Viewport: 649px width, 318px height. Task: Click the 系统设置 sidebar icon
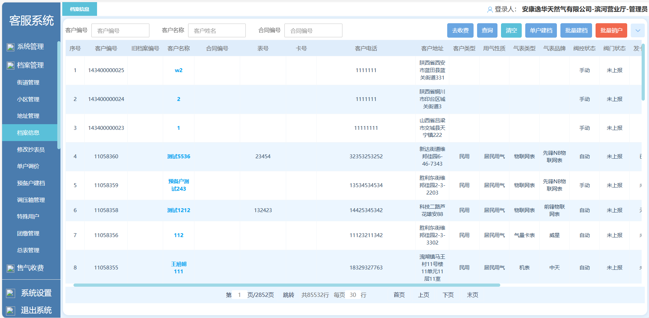pos(11,293)
